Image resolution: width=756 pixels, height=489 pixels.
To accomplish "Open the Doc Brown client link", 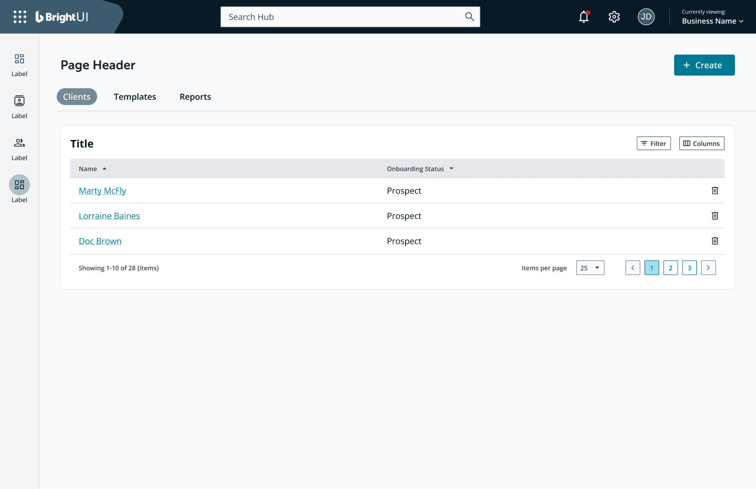I will pyautogui.click(x=100, y=241).
